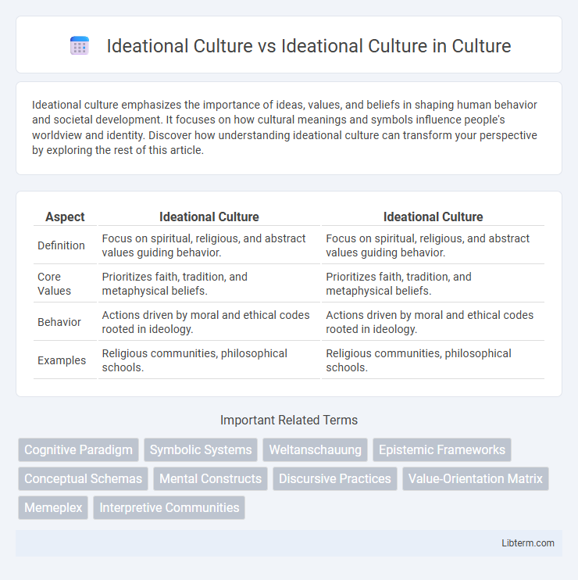Click the last-column Behavior cell
578x580 pixels.
tap(433, 322)
